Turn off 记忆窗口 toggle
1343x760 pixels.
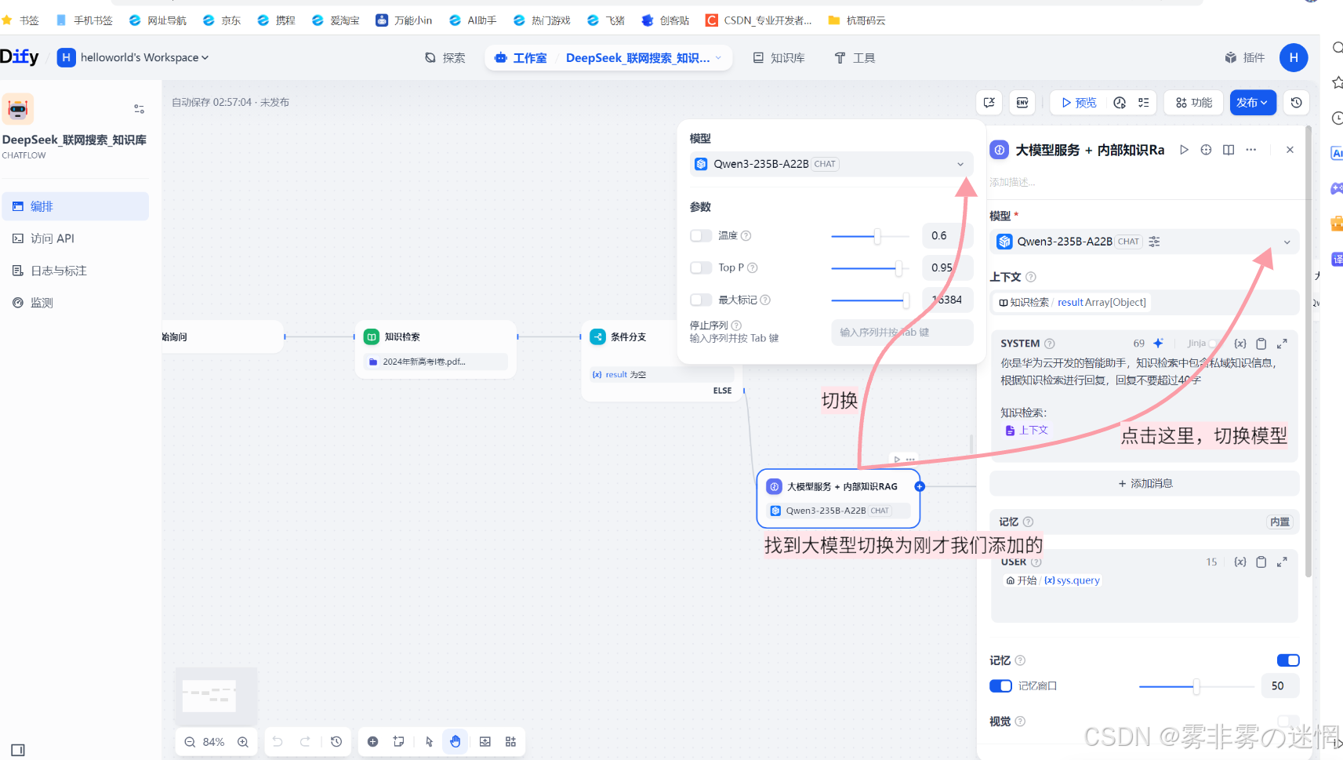1000,686
